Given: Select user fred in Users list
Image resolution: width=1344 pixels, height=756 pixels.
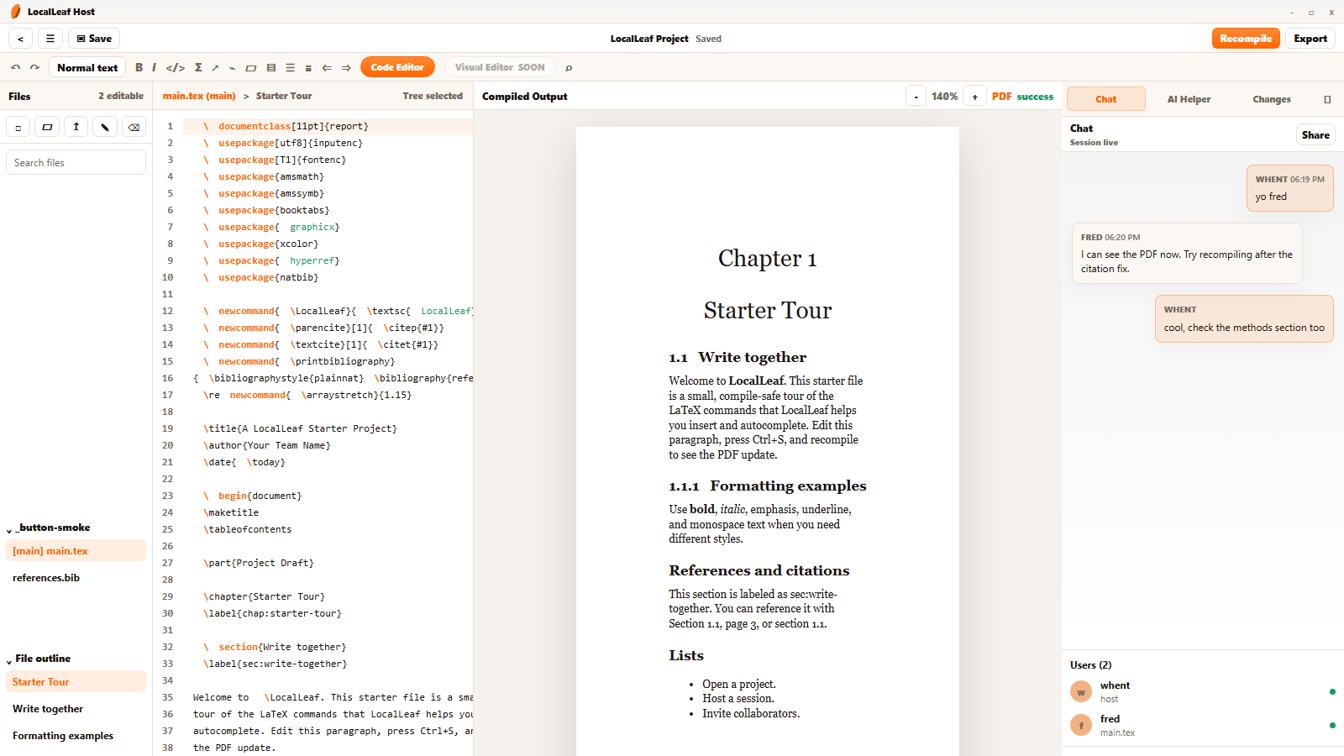Looking at the screenshot, I should pyautogui.click(x=1202, y=726).
